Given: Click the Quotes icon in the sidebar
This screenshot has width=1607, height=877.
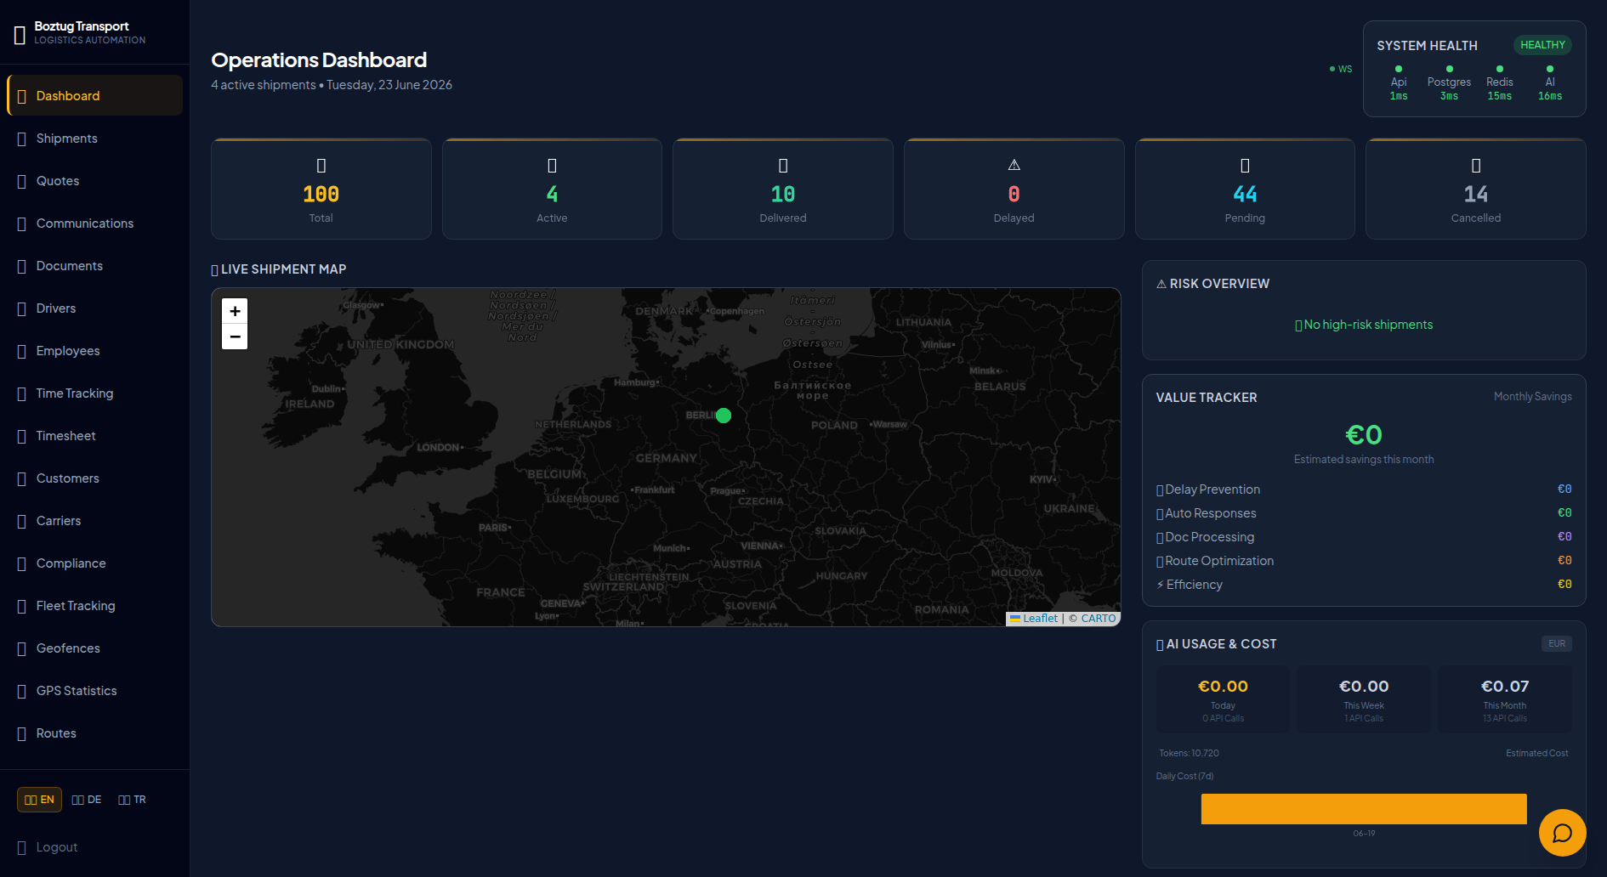Looking at the screenshot, I should click(x=22, y=182).
